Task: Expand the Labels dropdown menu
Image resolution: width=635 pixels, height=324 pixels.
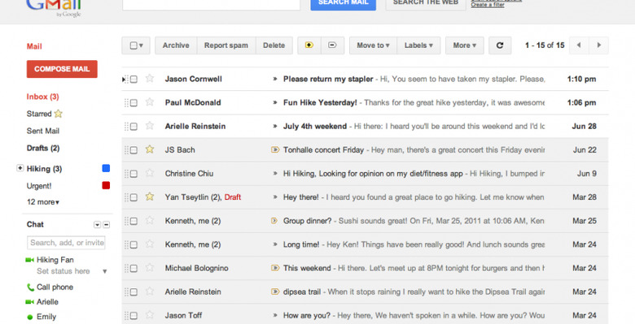Action: (x=418, y=45)
